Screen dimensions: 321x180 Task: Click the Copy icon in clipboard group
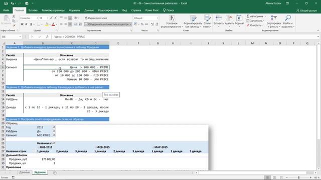click(14, 21)
